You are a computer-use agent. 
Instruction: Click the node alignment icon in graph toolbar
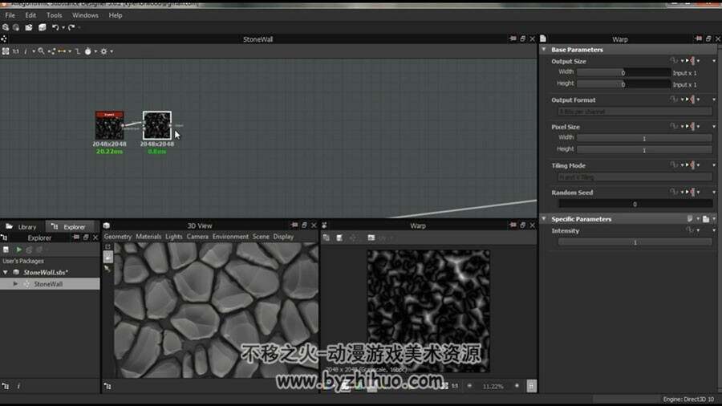tap(51, 51)
